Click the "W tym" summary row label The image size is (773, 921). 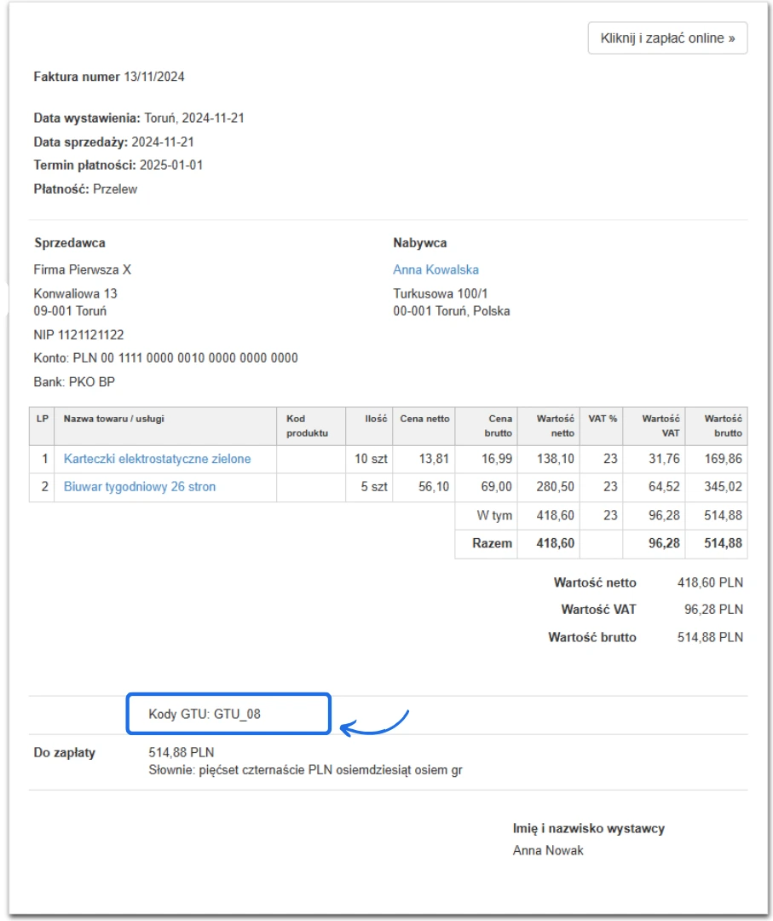[x=496, y=516]
